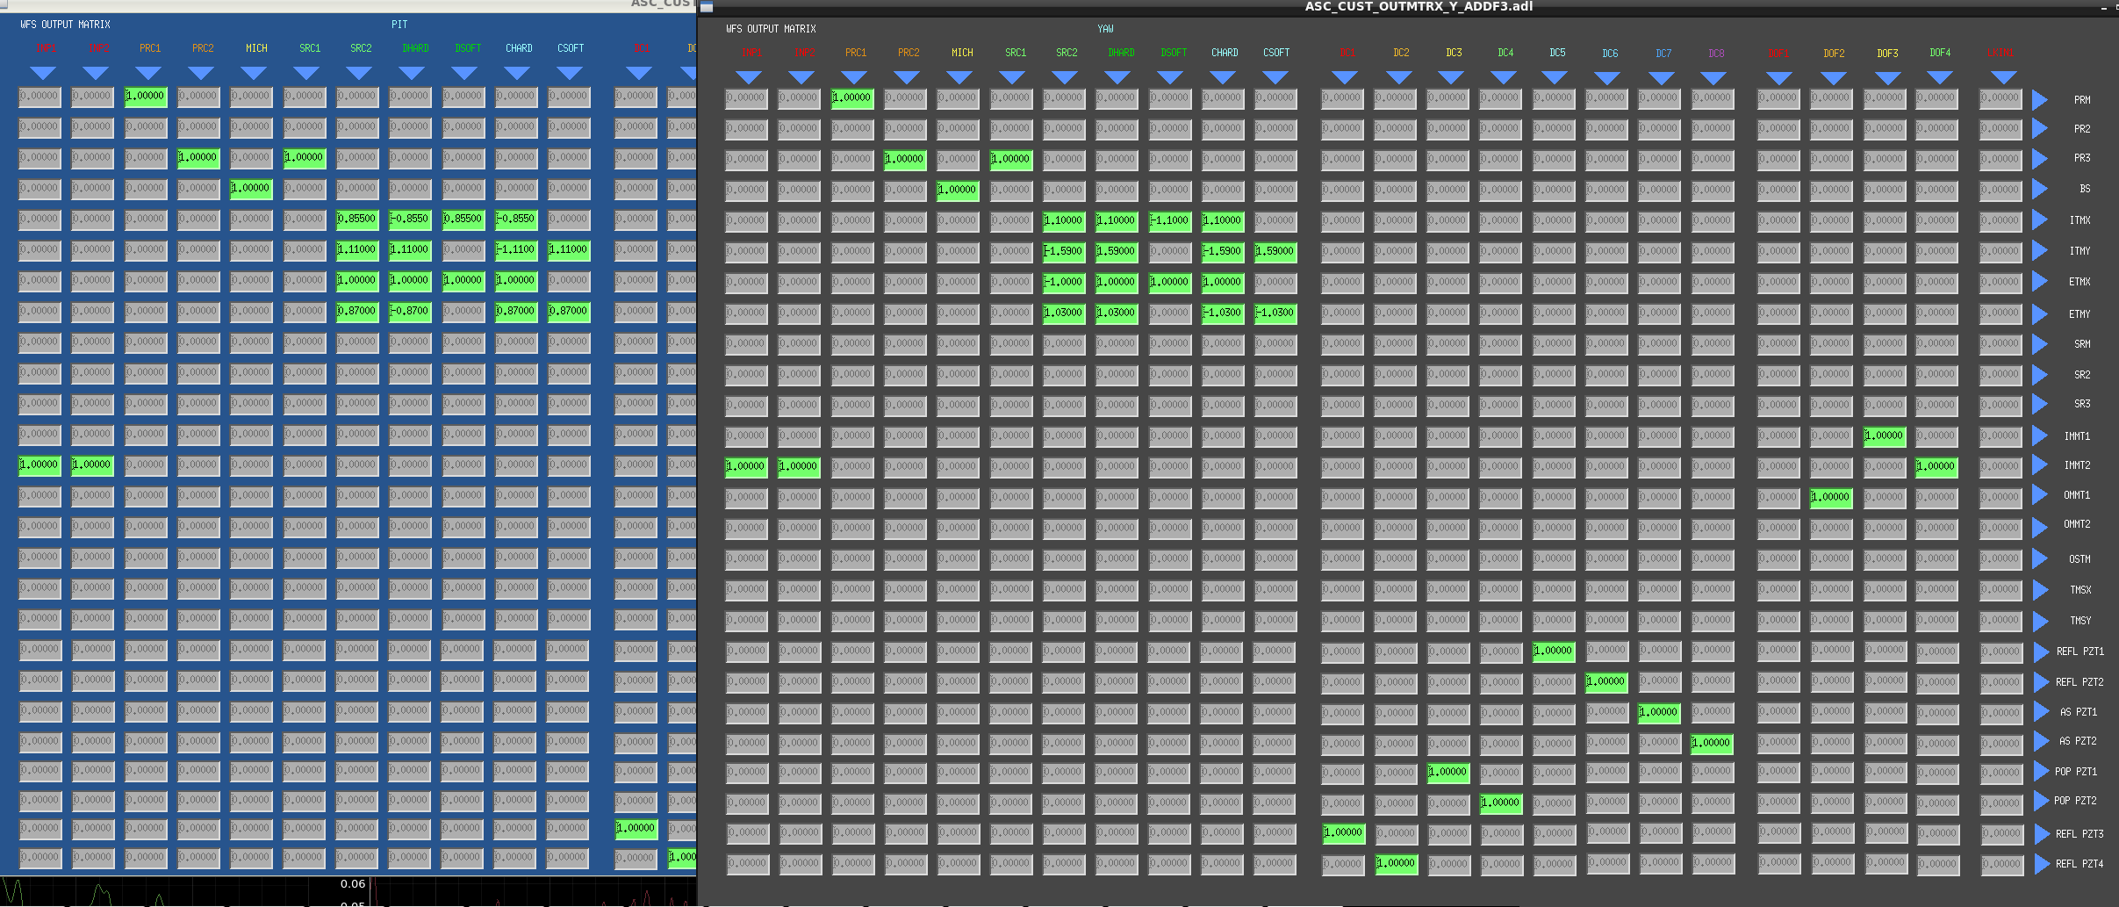The height and width of the screenshot is (907, 2119).
Task: Click the down arrow beneath DC5 column header
Action: tap(1555, 77)
